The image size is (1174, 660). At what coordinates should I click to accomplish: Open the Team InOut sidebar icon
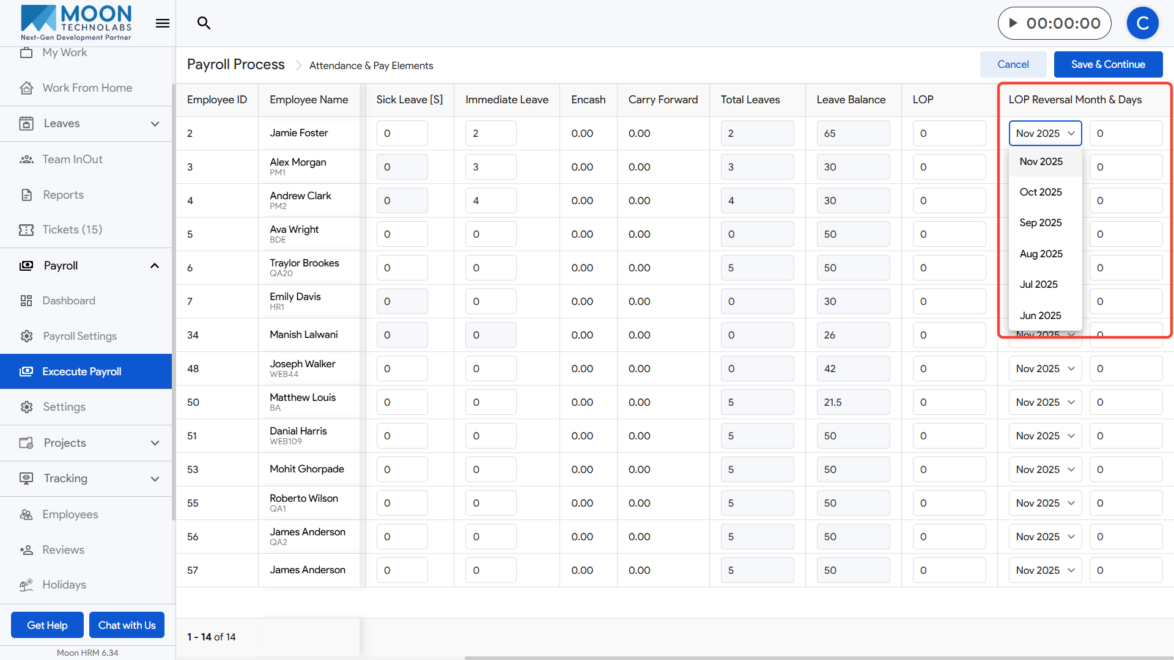coord(26,159)
